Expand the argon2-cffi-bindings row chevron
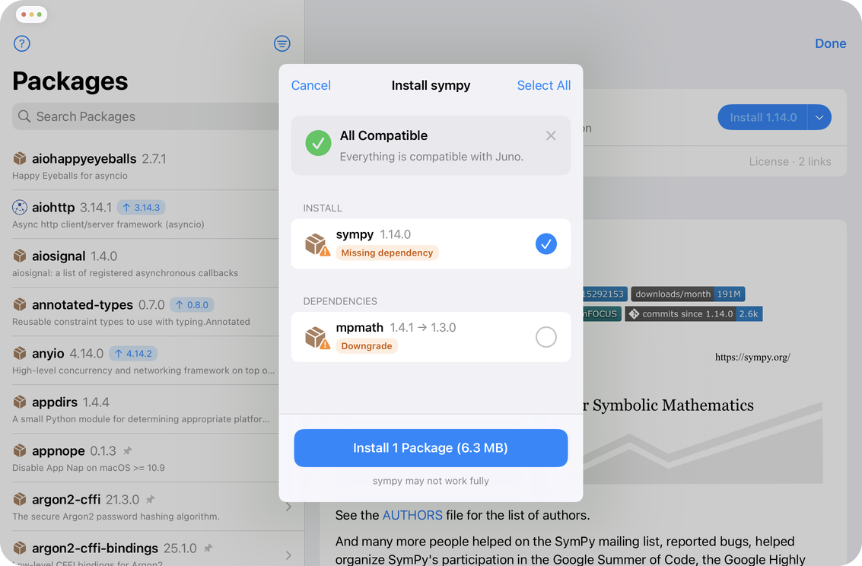 (x=288, y=555)
